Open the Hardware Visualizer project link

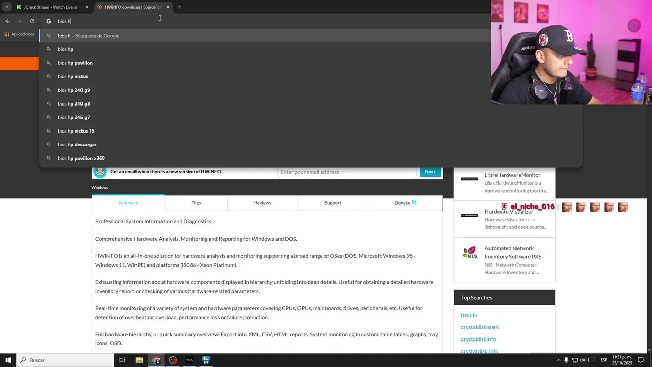click(509, 212)
